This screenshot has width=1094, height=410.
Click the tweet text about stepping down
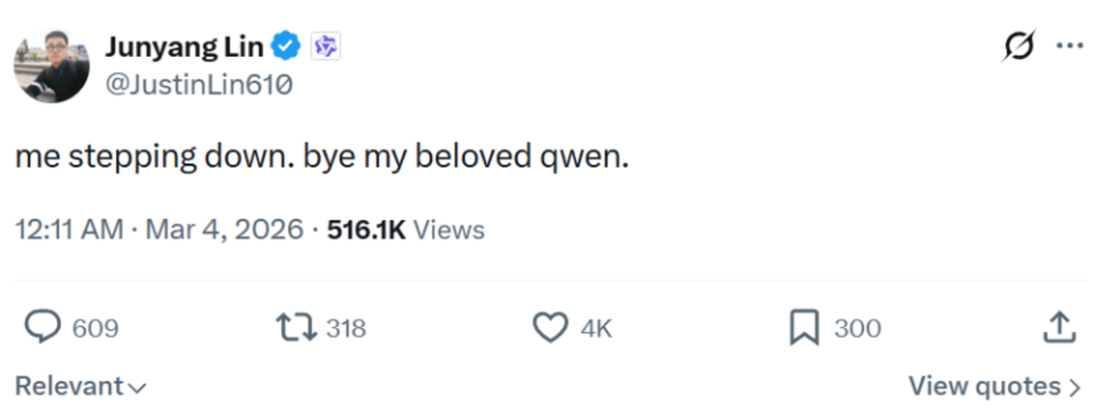(x=322, y=156)
